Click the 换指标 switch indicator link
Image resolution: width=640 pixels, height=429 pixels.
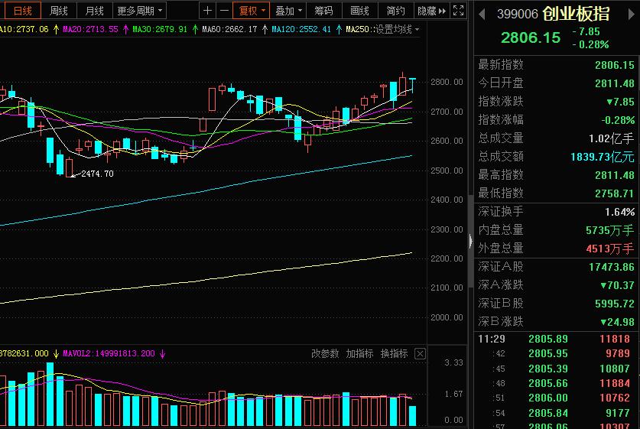click(x=394, y=353)
